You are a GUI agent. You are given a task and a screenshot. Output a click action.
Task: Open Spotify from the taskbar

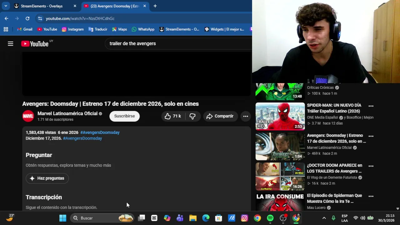point(270,218)
